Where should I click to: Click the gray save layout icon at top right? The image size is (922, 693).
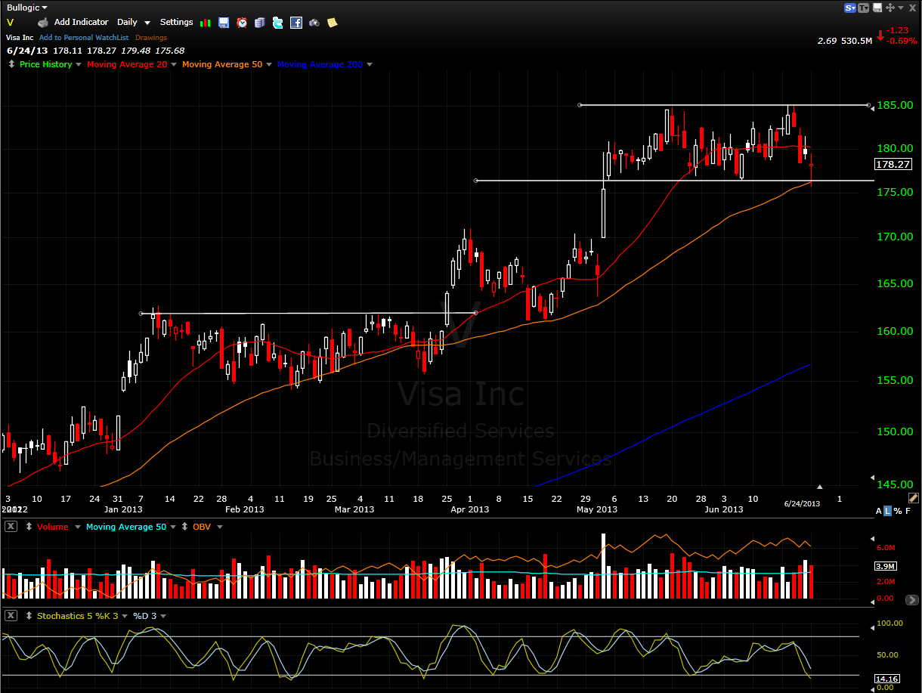tap(877, 8)
